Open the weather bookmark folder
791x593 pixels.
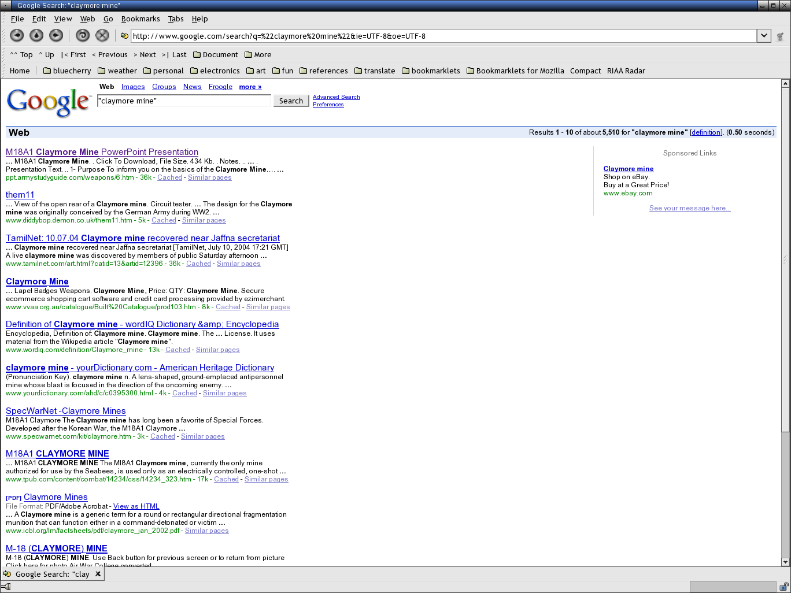coord(117,71)
